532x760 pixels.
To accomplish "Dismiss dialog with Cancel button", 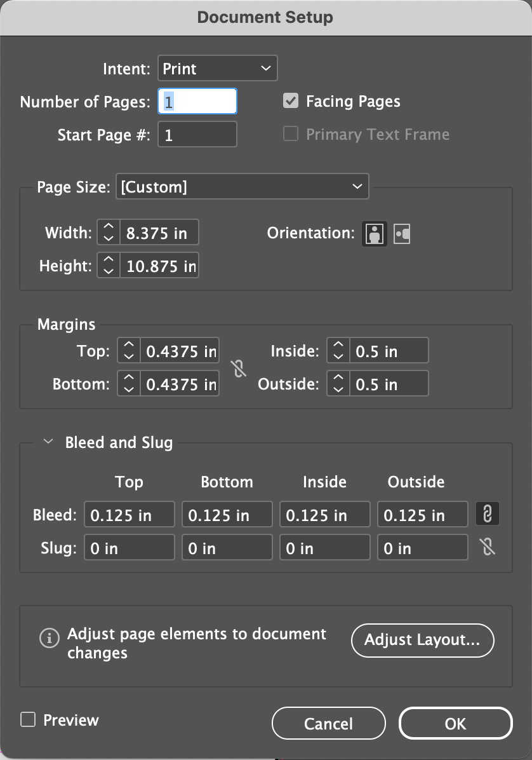I will [x=329, y=723].
